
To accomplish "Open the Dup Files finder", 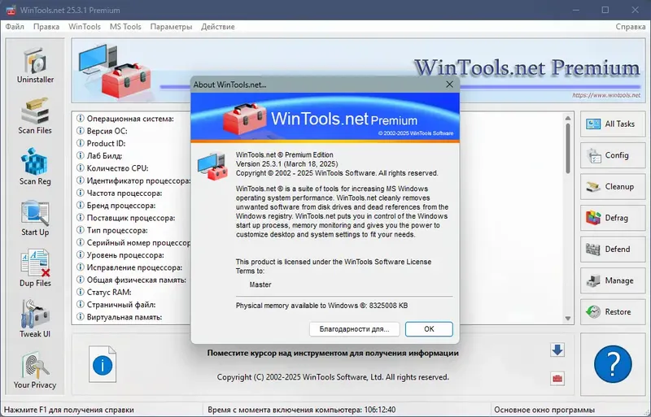I will click(35, 268).
